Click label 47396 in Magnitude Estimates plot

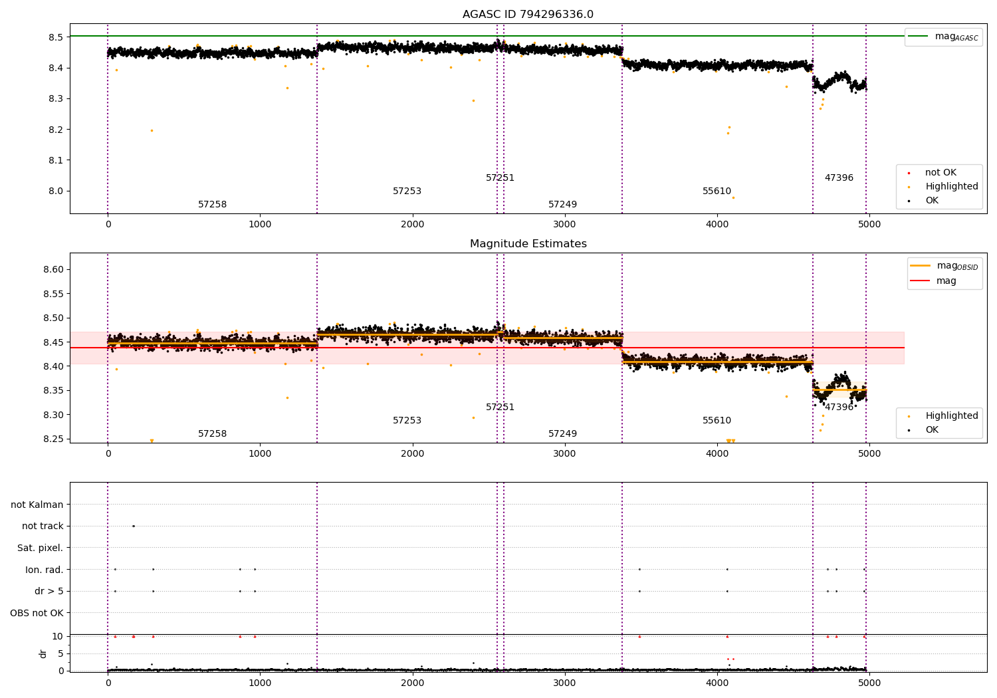[x=839, y=407]
